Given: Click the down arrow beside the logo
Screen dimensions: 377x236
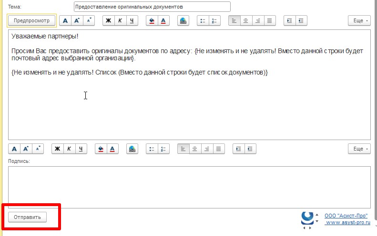Looking at the screenshot, I should click(x=317, y=221).
